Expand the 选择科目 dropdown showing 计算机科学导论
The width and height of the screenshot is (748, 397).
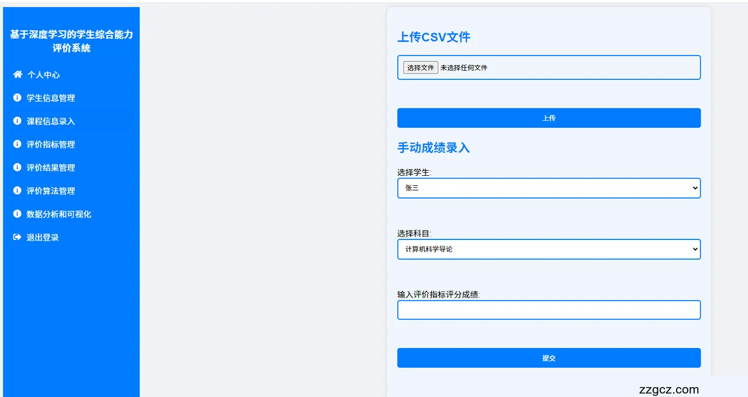(548, 249)
